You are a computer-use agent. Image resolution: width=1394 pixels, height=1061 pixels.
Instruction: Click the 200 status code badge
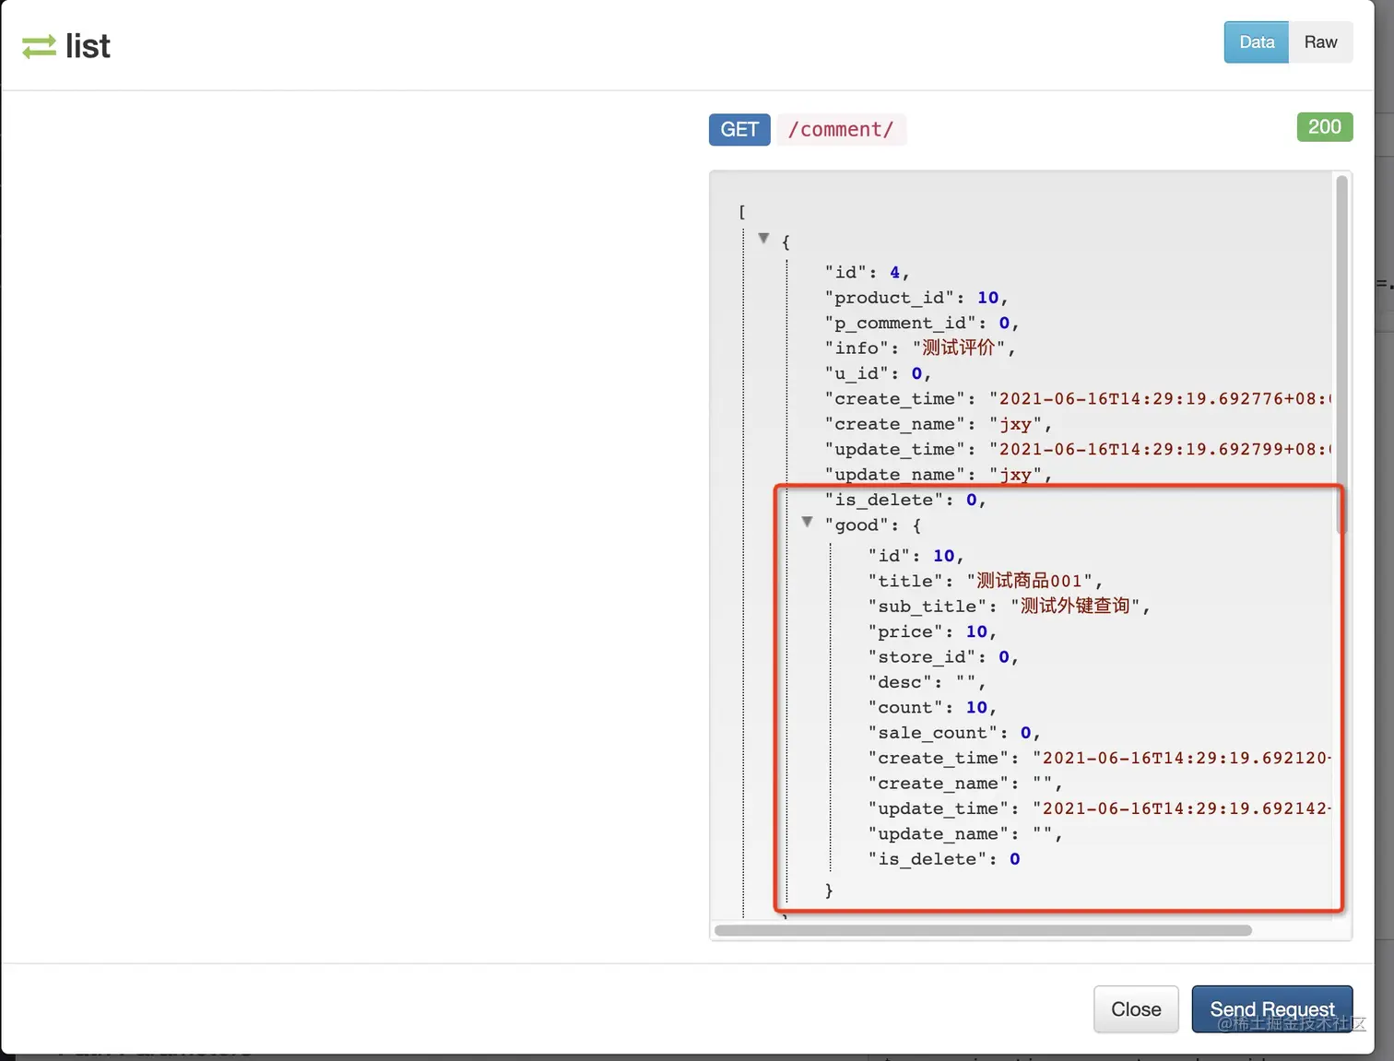click(1324, 127)
